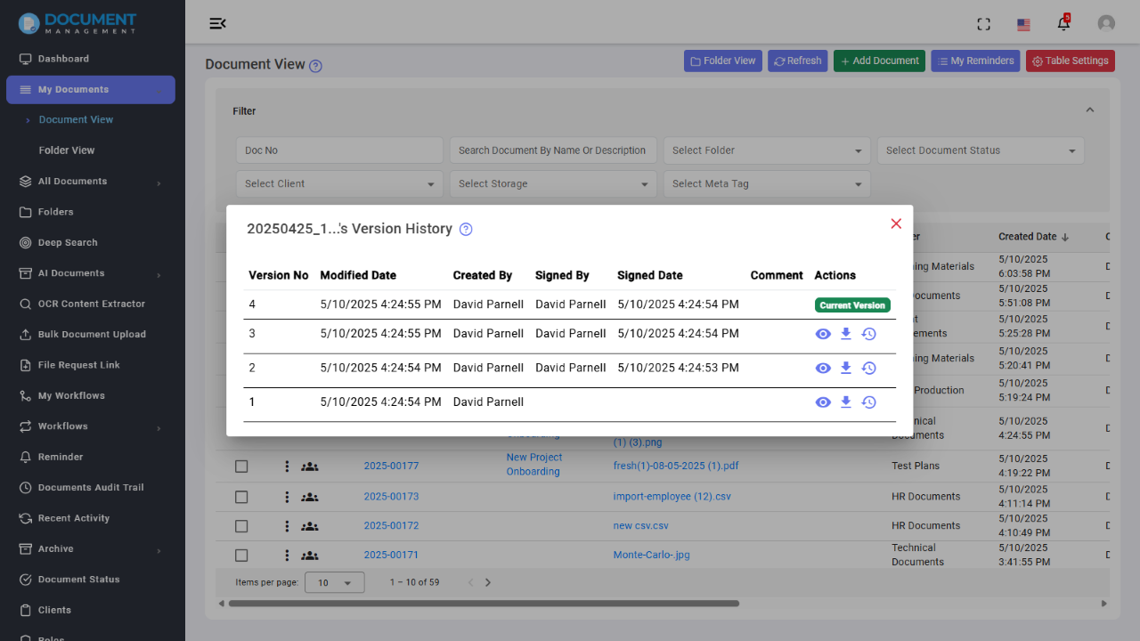Screen dimensions: 1140x641
Task: Click the Doc No input field
Action: 338,150
